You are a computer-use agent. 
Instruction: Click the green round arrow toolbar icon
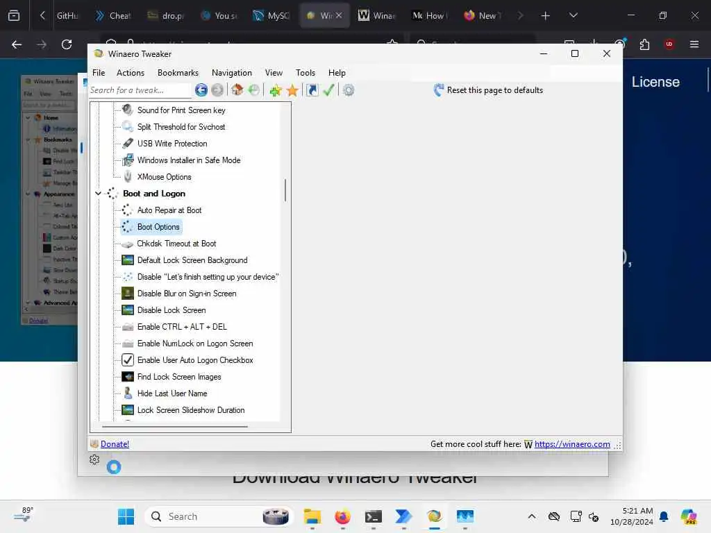click(254, 90)
